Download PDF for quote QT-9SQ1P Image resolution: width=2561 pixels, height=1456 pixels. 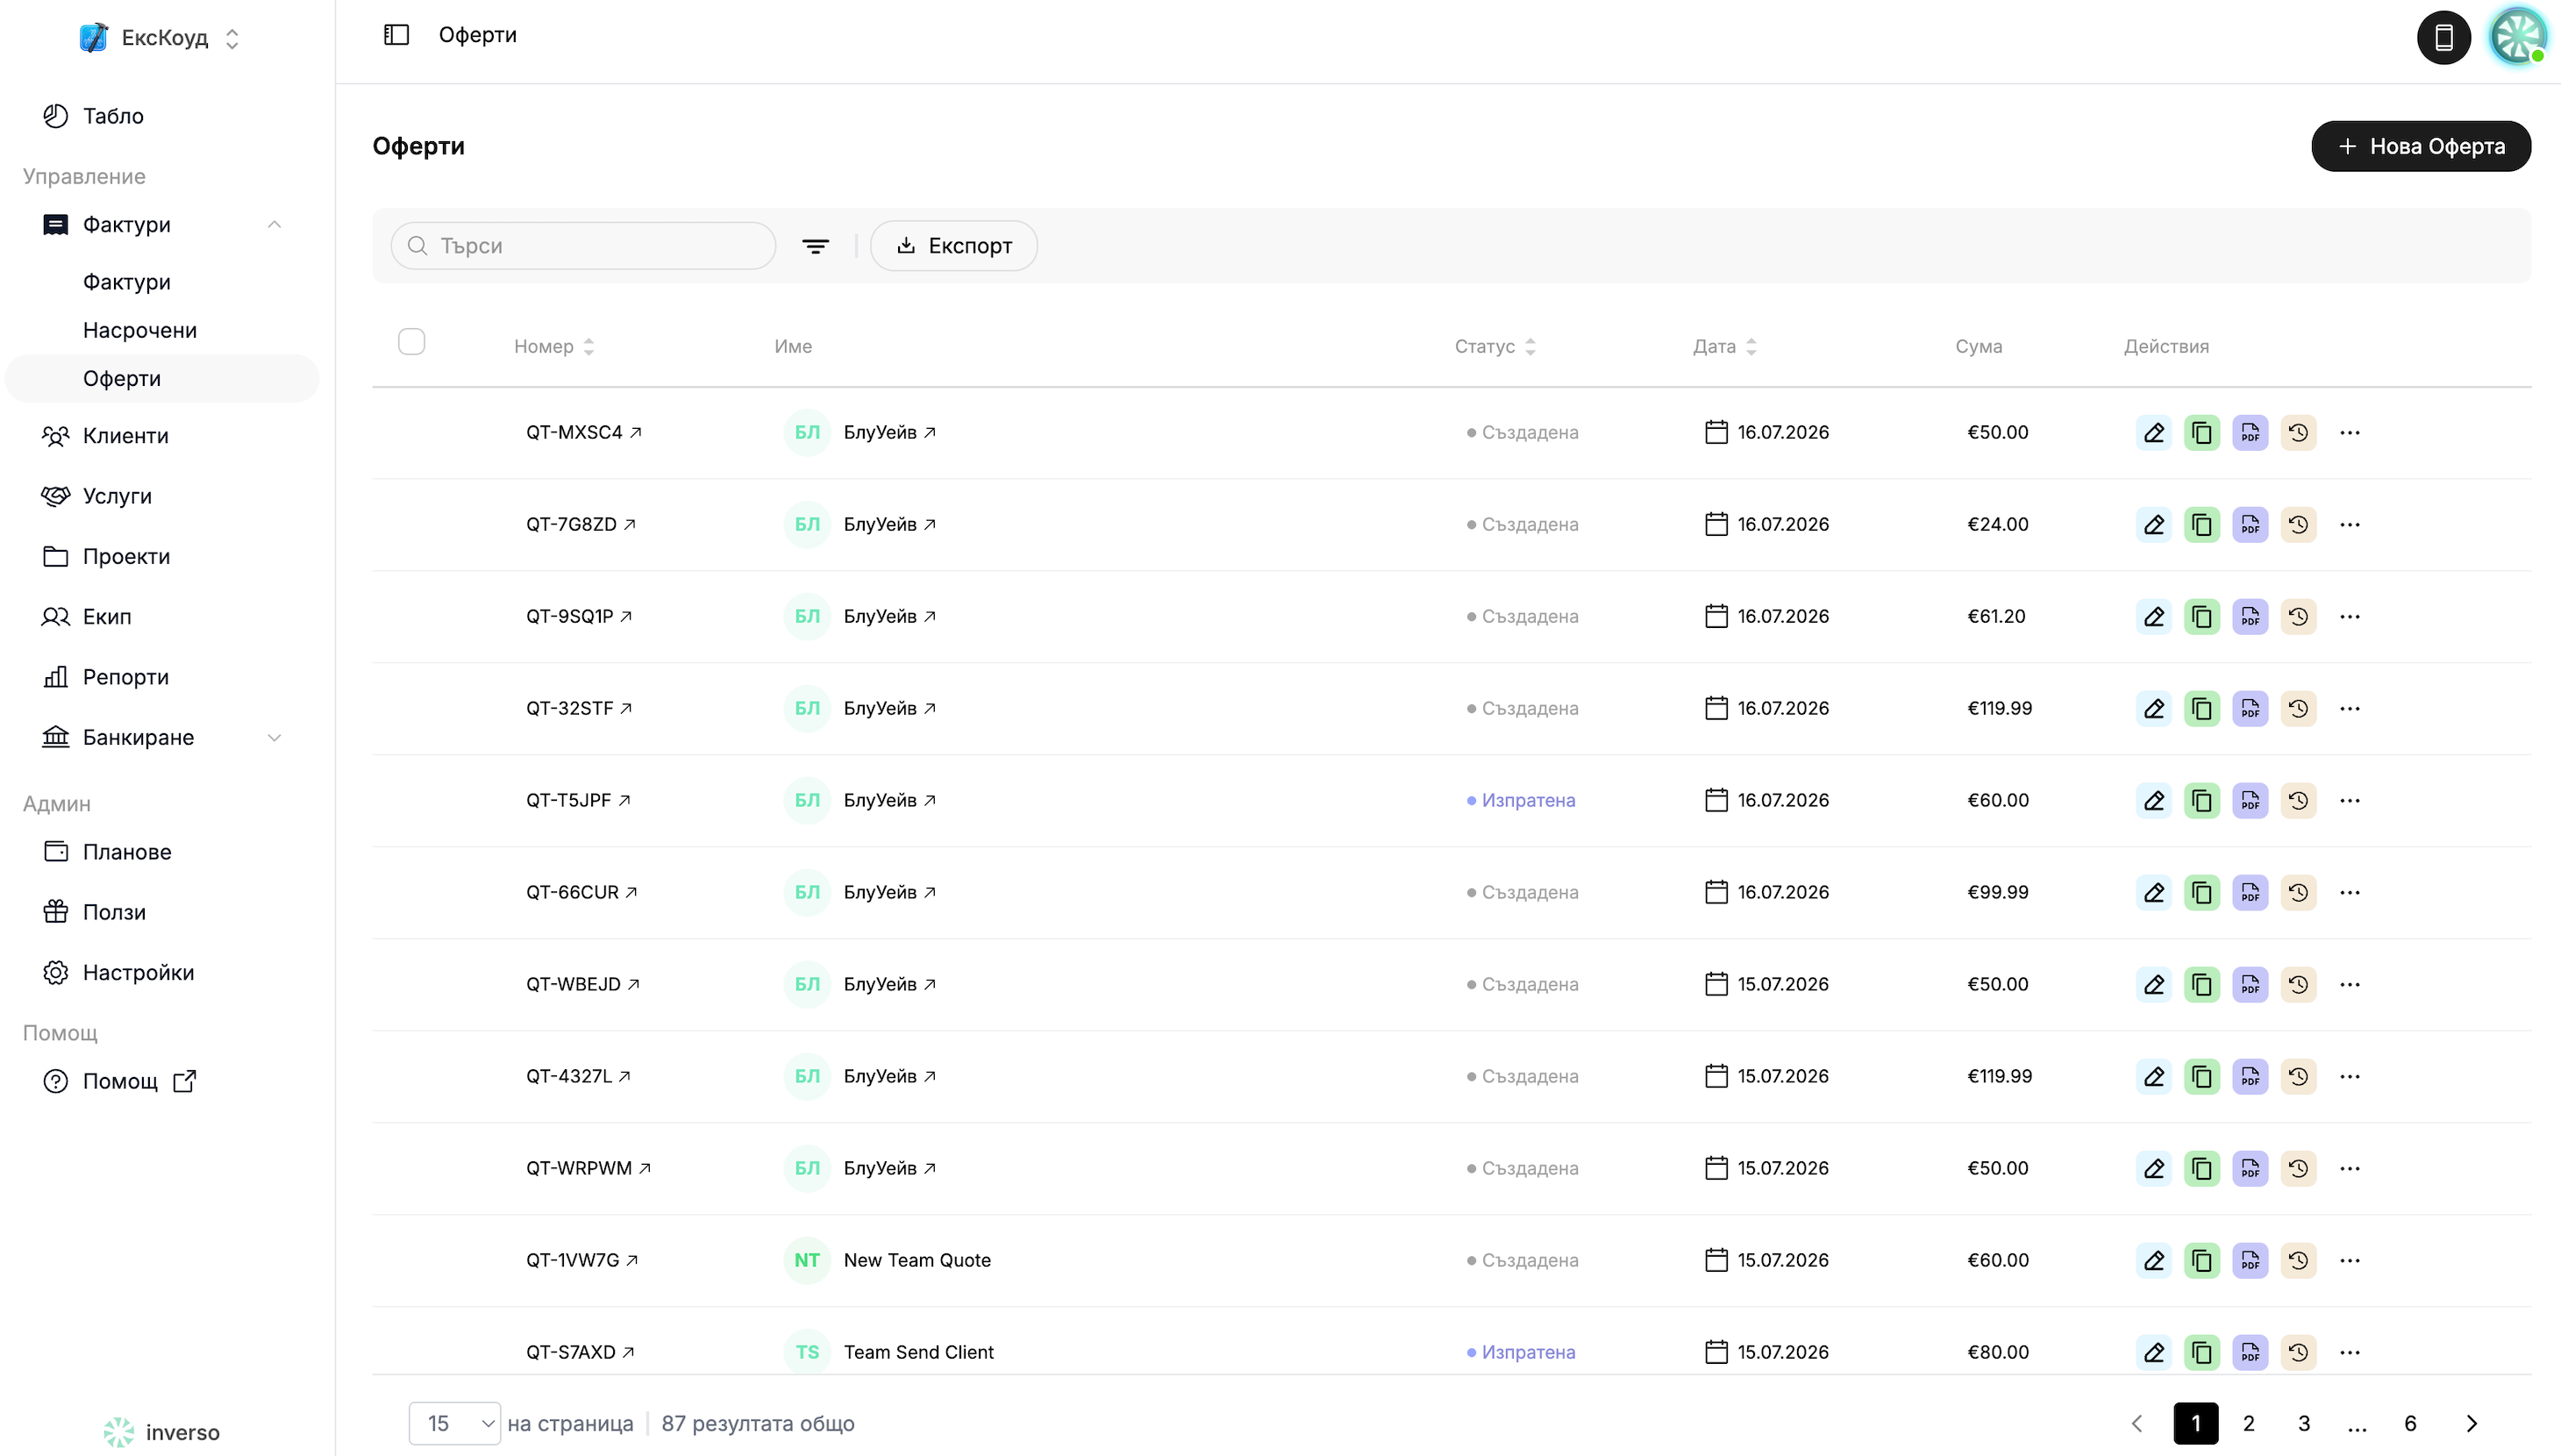pyautogui.click(x=2249, y=617)
